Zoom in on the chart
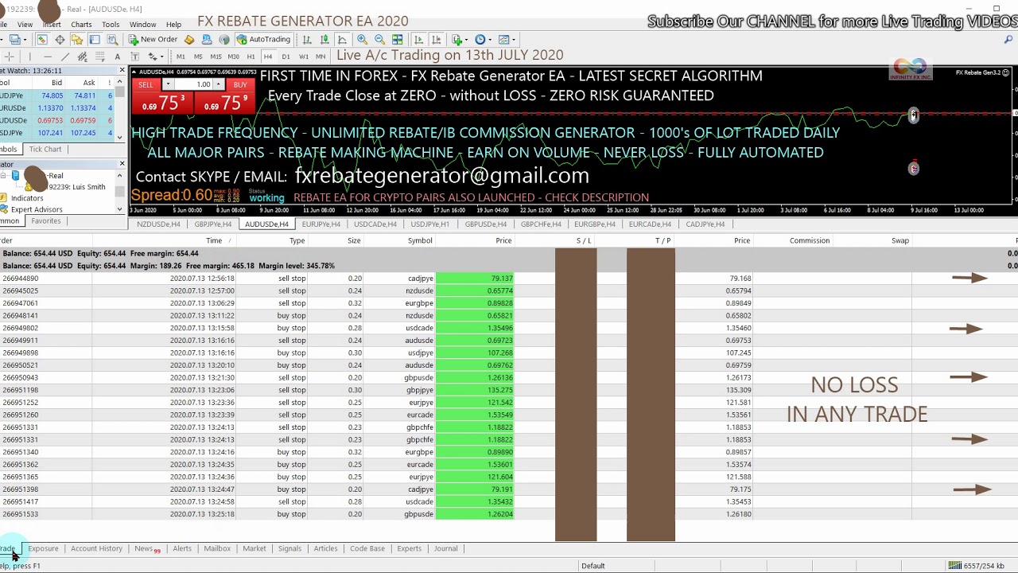 coord(362,39)
